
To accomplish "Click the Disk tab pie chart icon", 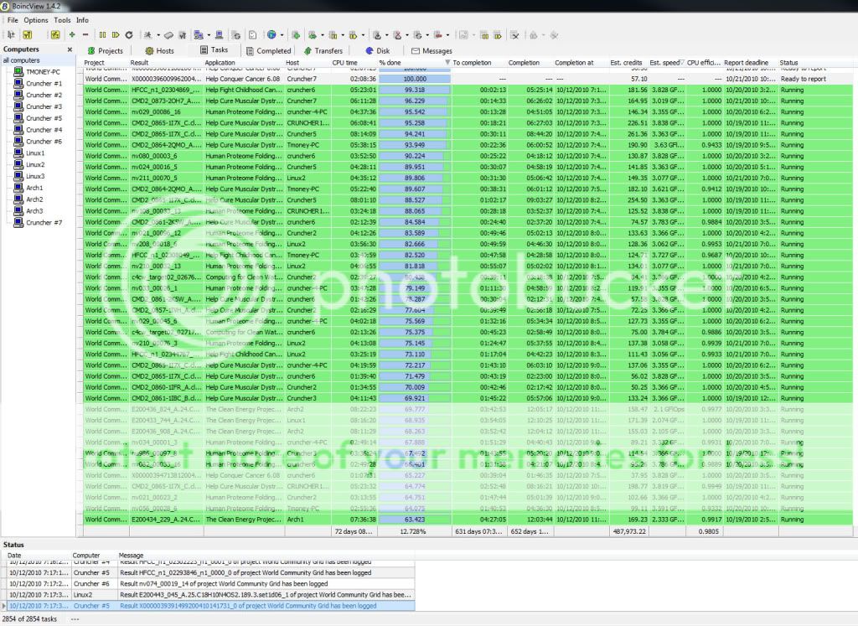I will [x=370, y=51].
